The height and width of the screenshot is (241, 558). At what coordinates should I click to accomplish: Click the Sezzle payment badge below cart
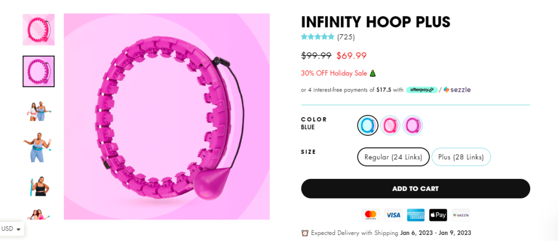click(460, 215)
